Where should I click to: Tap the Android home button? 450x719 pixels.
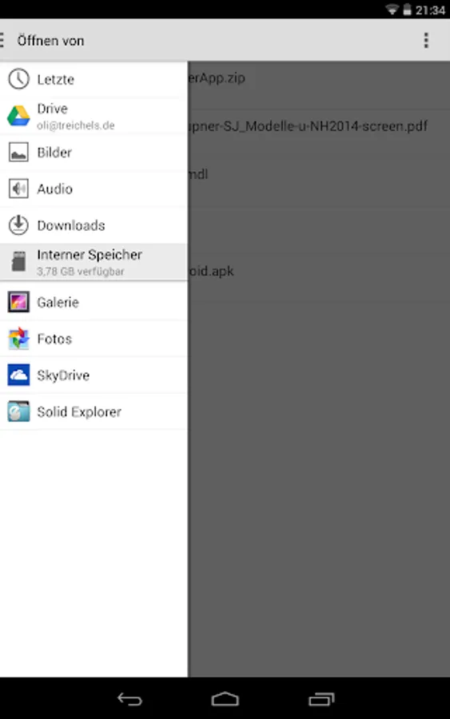coord(225,699)
